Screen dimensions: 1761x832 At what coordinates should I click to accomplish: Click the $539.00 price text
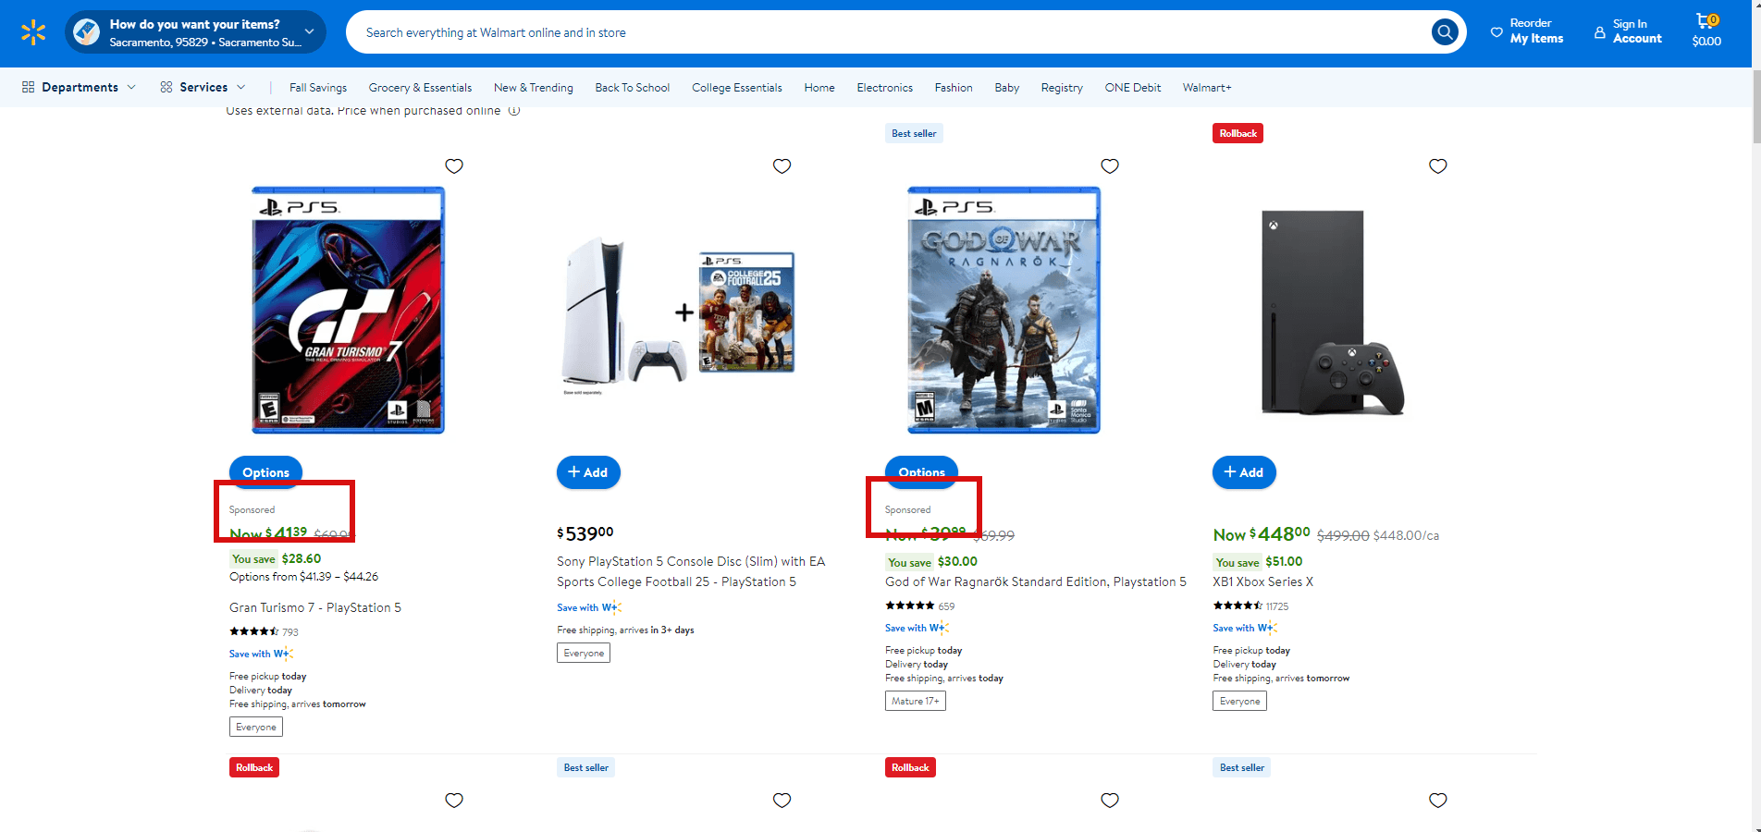pos(585,533)
